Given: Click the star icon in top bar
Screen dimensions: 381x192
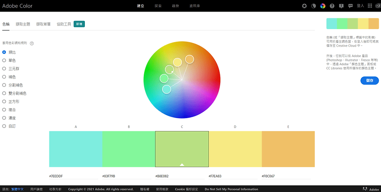Looking at the screenshot, I should (304, 6).
